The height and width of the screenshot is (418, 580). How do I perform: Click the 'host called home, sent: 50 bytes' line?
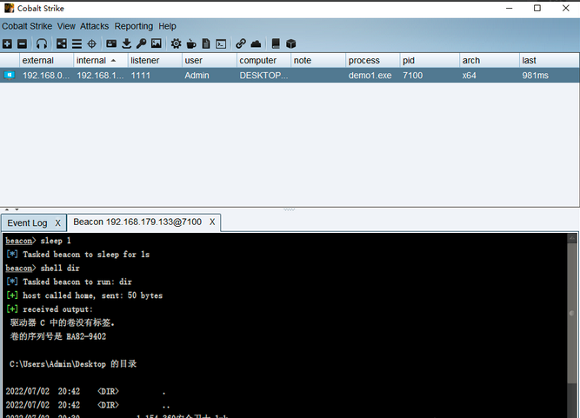pos(84,295)
